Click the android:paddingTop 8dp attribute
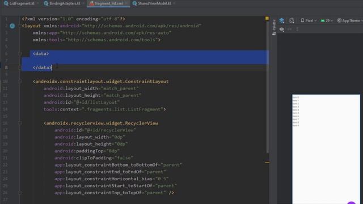 pyautogui.click(x=87, y=151)
